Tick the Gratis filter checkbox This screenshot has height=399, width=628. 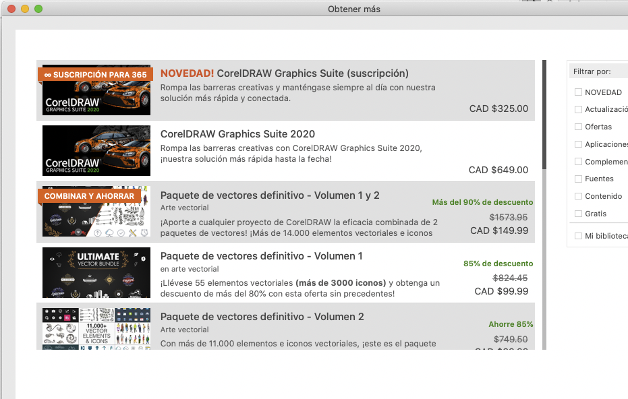[x=578, y=214]
